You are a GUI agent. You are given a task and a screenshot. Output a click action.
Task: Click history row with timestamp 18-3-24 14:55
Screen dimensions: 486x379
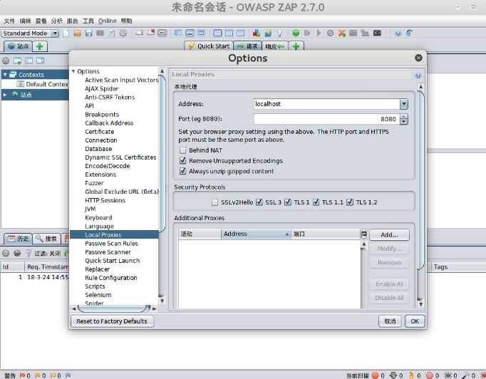(36, 277)
